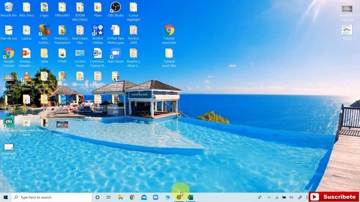Open the Windows Start menu
The height and width of the screenshot is (202, 360).
point(6,197)
